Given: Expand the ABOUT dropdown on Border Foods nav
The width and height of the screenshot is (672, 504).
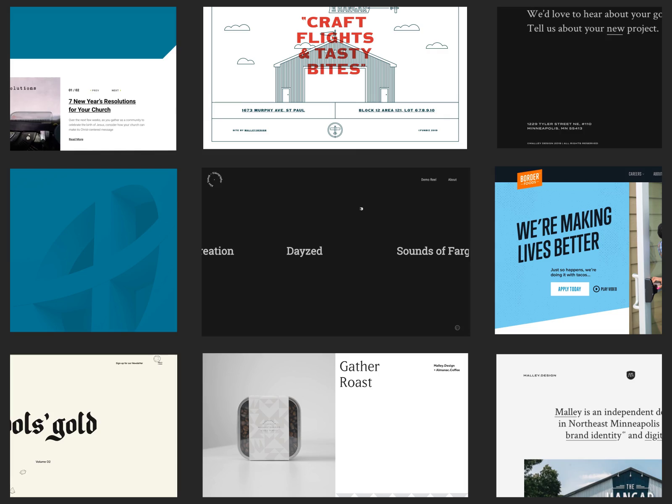Looking at the screenshot, I should coord(658,173).
